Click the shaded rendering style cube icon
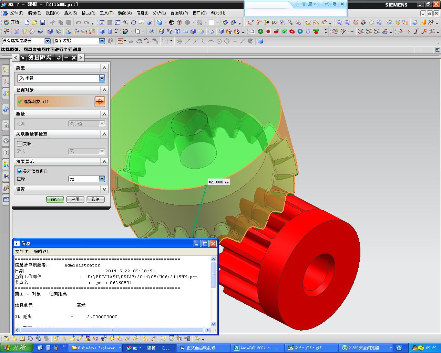This screenshot has height=353, width=441. [x=159, y=22]
